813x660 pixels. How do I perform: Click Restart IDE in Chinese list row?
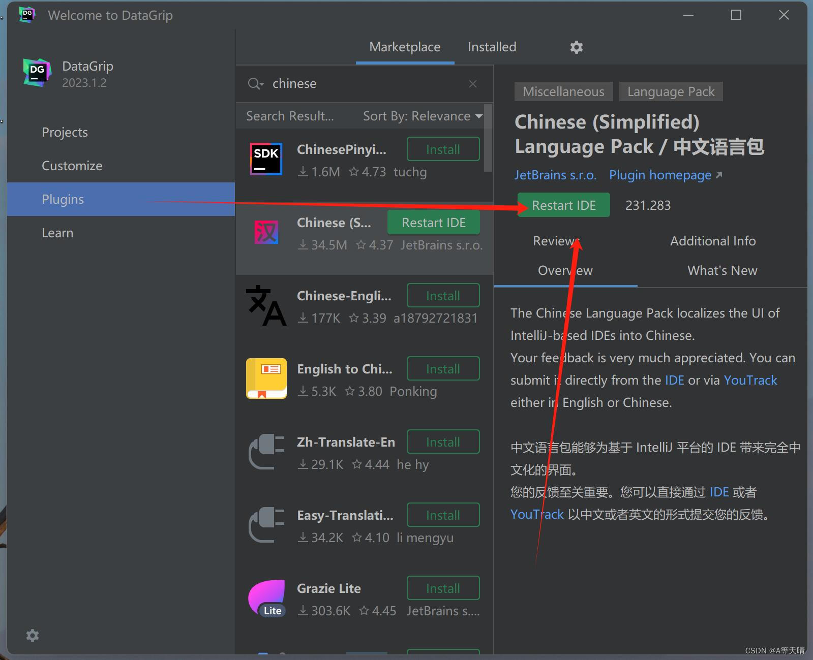click(x=434, y=223)
